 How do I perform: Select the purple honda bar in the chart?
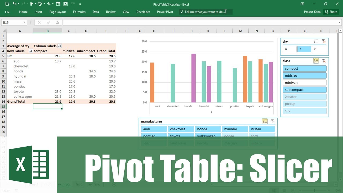coord(193,78)
